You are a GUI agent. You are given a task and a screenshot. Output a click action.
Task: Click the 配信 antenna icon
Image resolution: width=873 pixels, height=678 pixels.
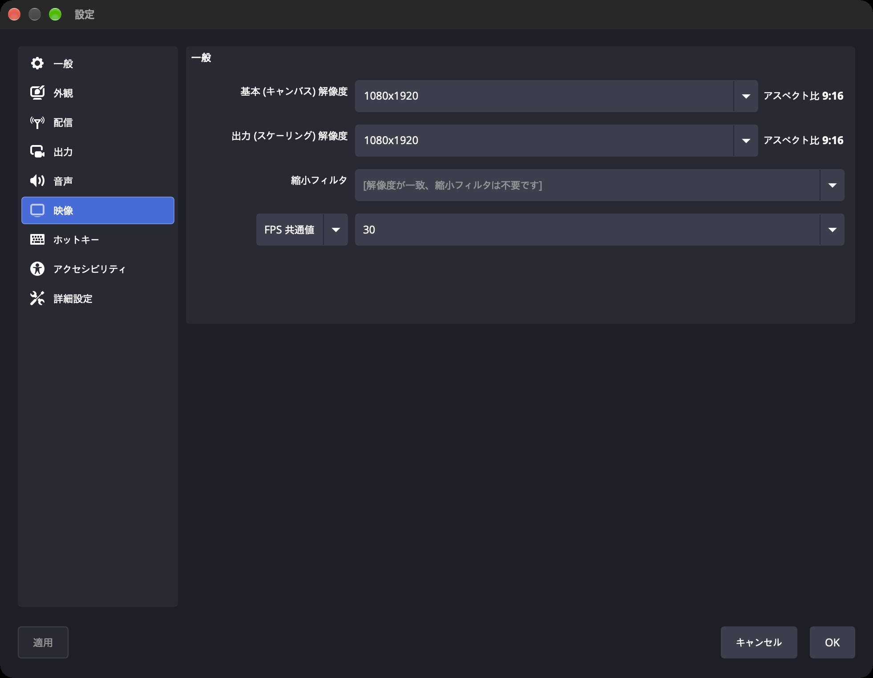(37, 122)
